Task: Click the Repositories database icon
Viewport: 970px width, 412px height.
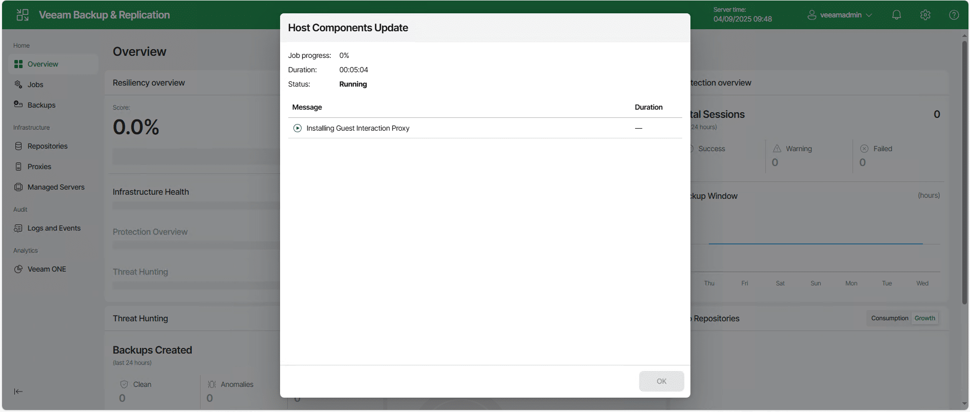Action: click(x=18, y=146)
